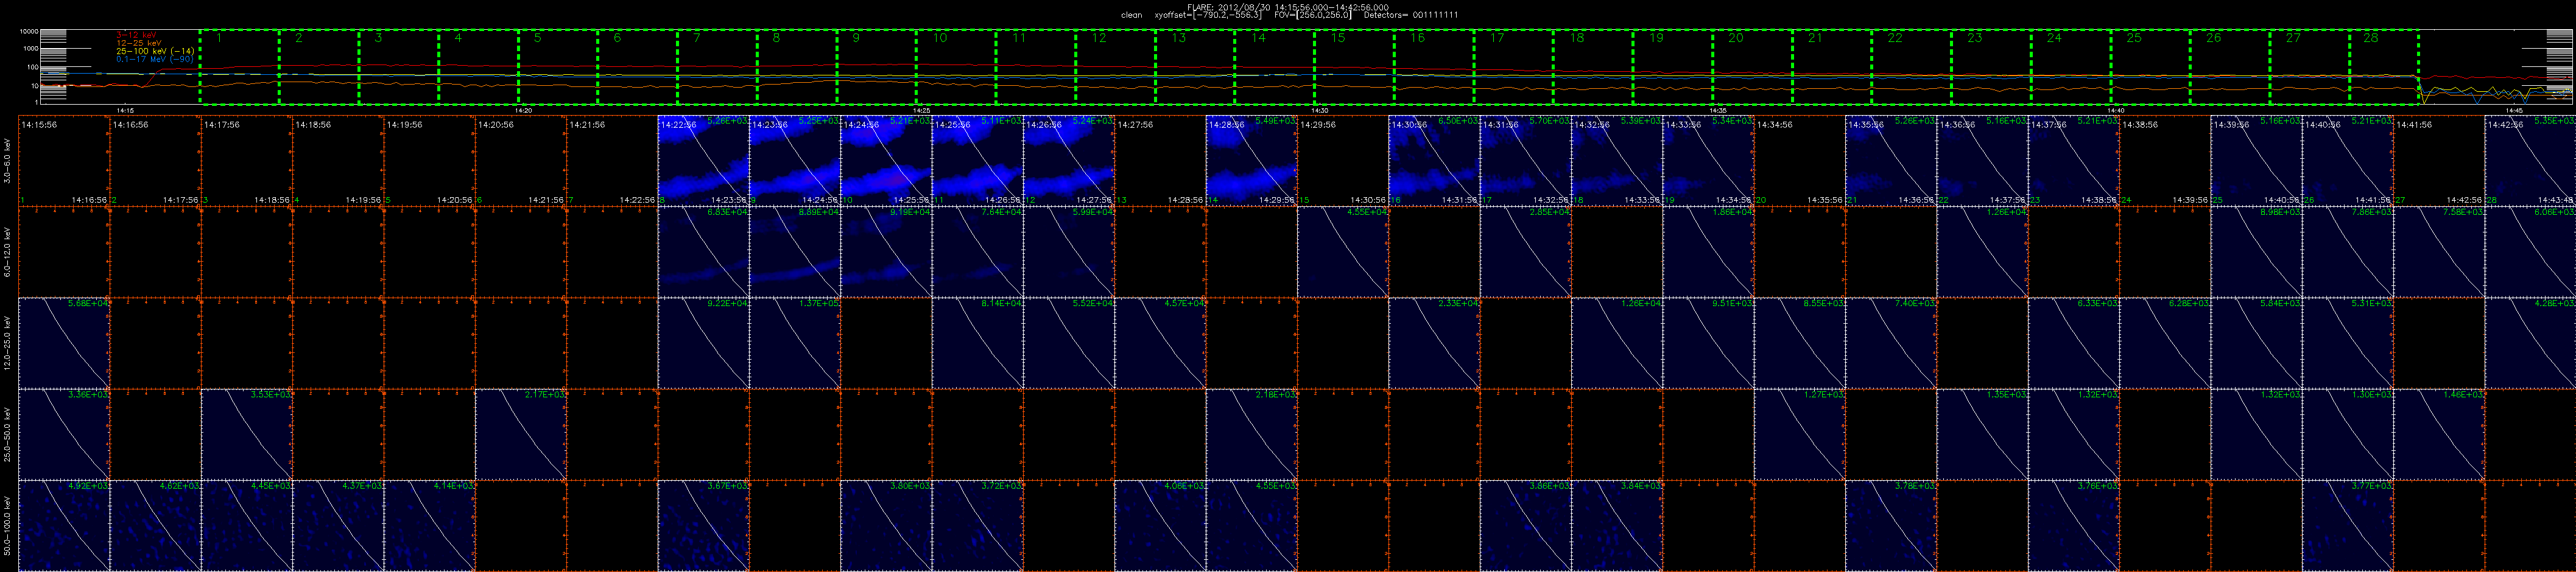This screenshot has height=572, width=2576.
Task: Open the 3-6 keV image starting 14:24:56
Action: (x=887, y=161)
